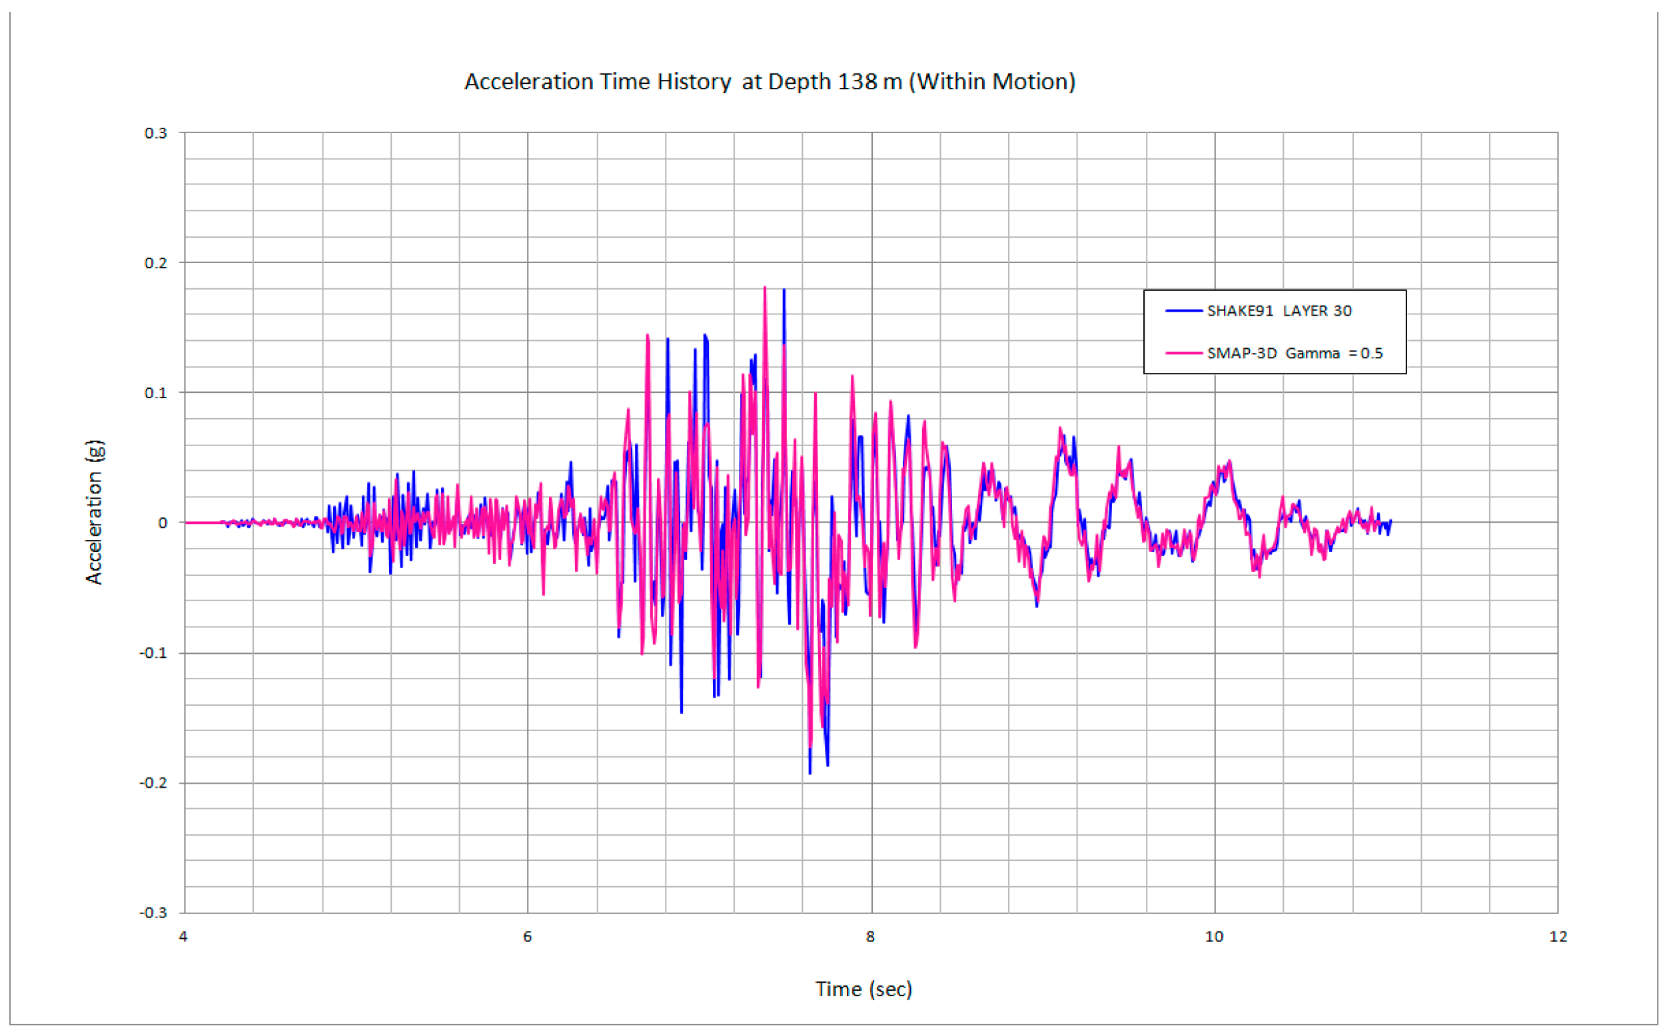Click the -0.3 y-axis label
The width and height of the screenshot is (1665, 1034).
[153, 913]
